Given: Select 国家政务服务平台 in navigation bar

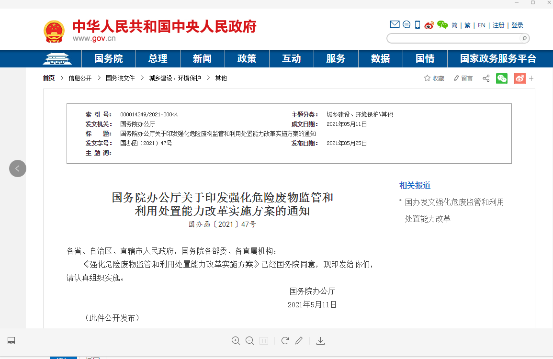Looking at the screenshot, I should point(498,59).
